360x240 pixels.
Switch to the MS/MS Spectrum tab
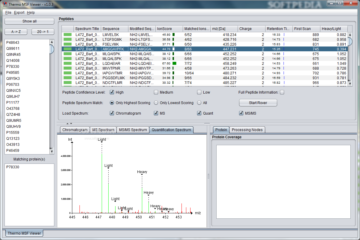[133, 130]
